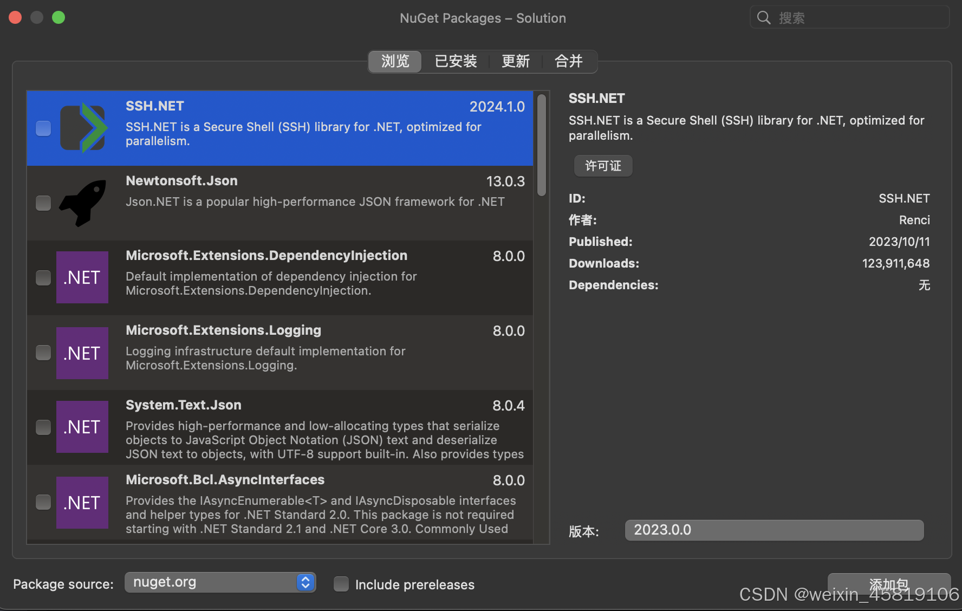This screenshot has width=962, height=611.
Task: Check the Newtonsoft.Json package checkbox
Action: (x=43, y=203)
